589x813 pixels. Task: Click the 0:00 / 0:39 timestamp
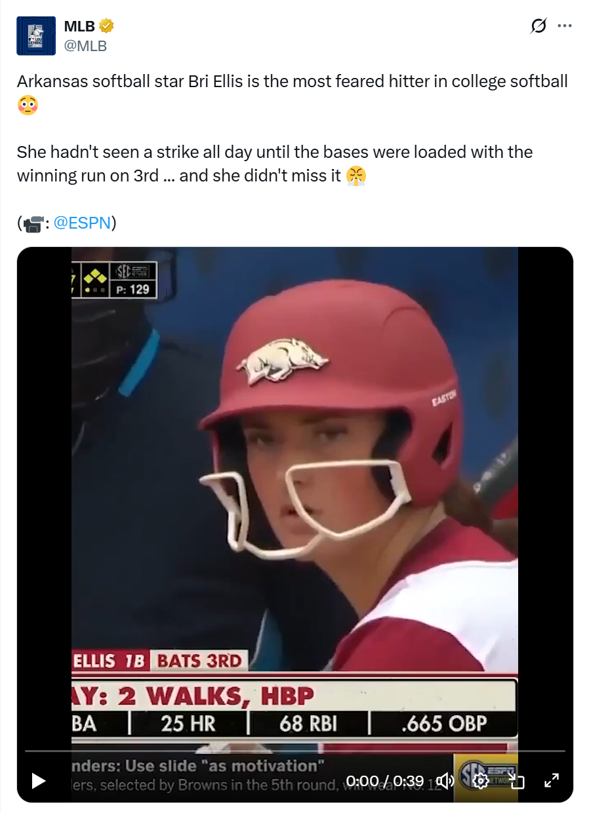tap(390, 781)
